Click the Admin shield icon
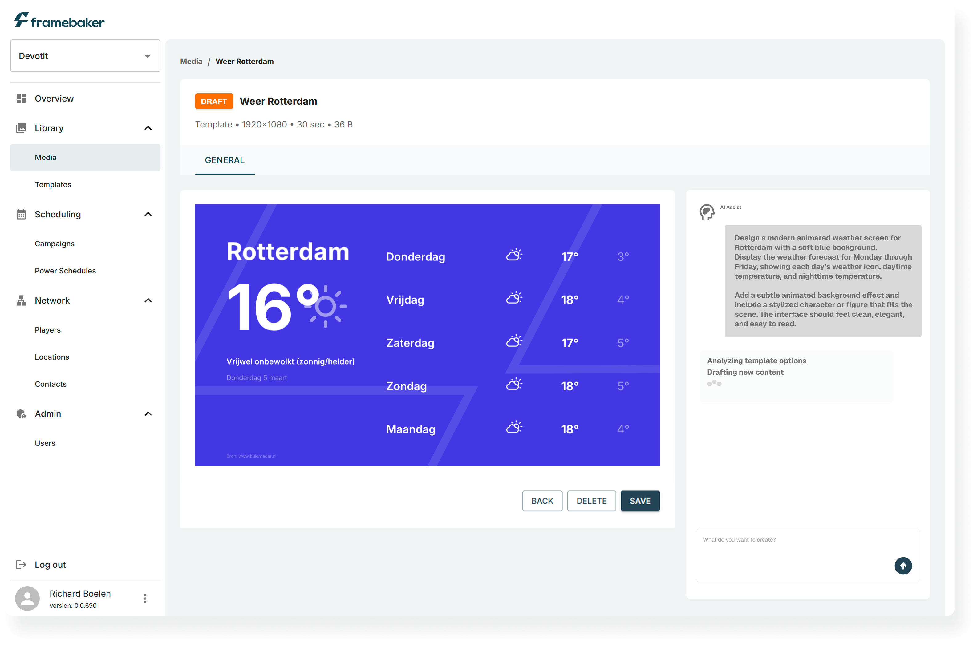The width and height of the screenshot is (977, 645). click(21, 414)
